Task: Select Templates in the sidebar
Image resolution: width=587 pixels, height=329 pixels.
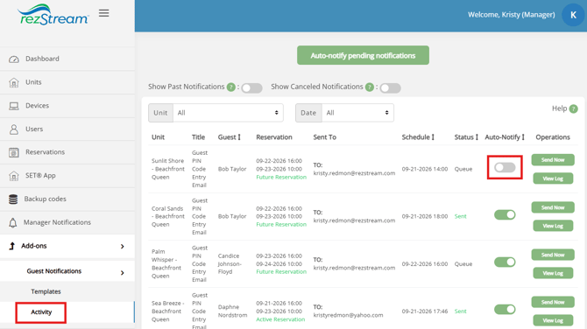Action: pyautogui.click(x=46, y=291)
